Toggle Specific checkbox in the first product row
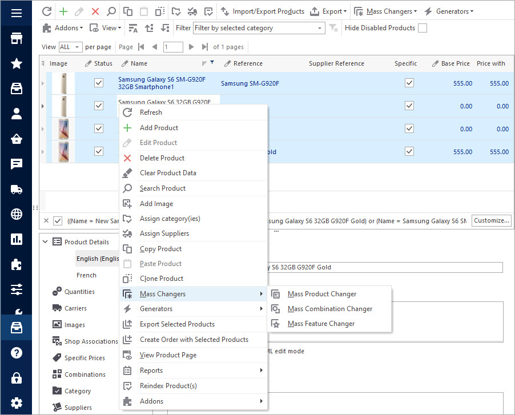 coord(409,83)
